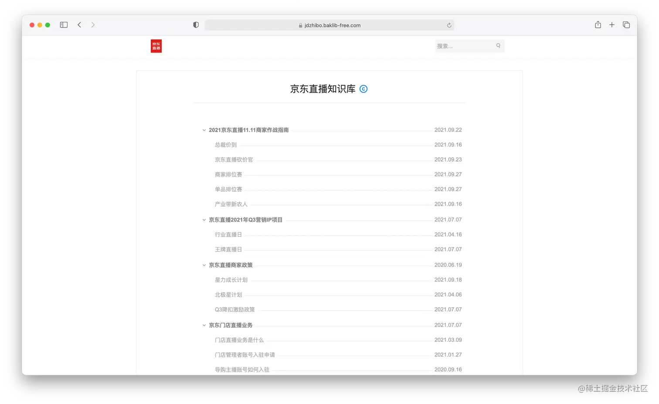The image size is (659, 404).
Task: Open the privacy report shield icon
Action: coord(196,25)
